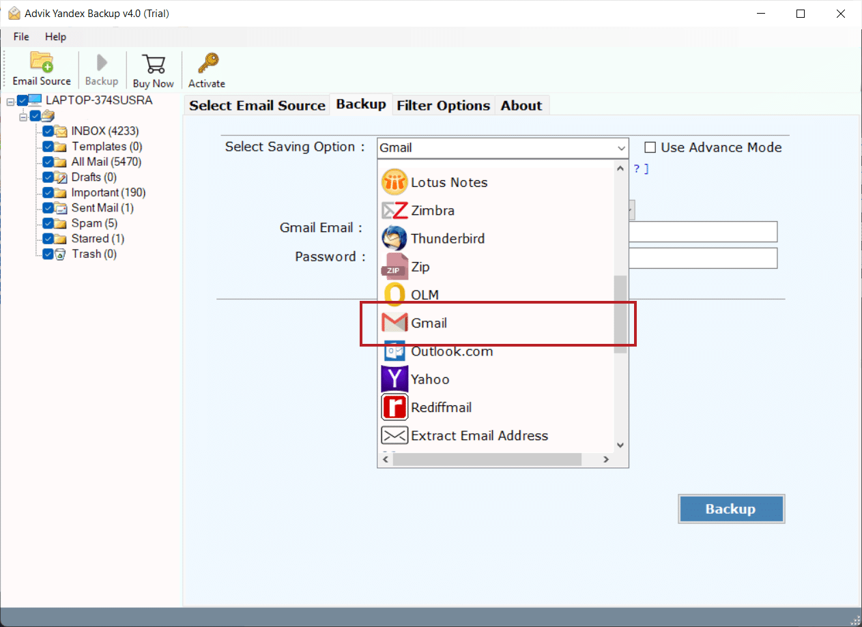Click the Drafts folder icon
This screenshot has height=627, width=862.
click(61, 177)
